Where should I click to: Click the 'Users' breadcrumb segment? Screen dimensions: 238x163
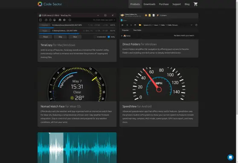pyautogui.click(x=156, y=25)
